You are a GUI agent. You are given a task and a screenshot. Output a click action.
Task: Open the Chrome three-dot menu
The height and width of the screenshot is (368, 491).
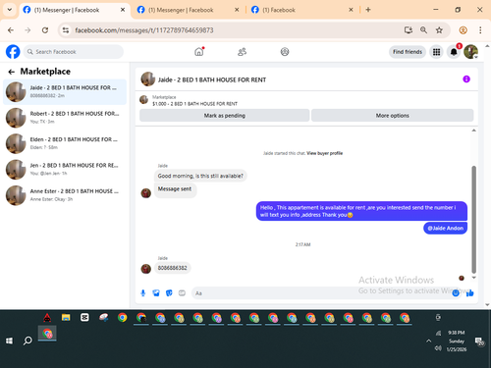480,30
